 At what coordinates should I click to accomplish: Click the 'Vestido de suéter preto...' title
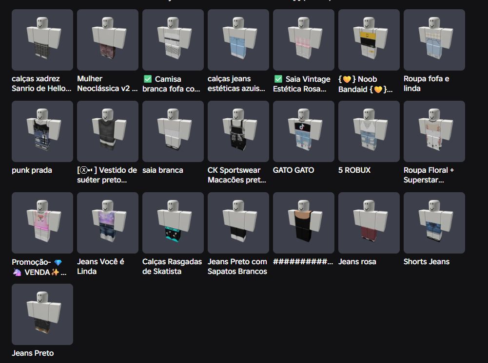[x=107, y=175]
